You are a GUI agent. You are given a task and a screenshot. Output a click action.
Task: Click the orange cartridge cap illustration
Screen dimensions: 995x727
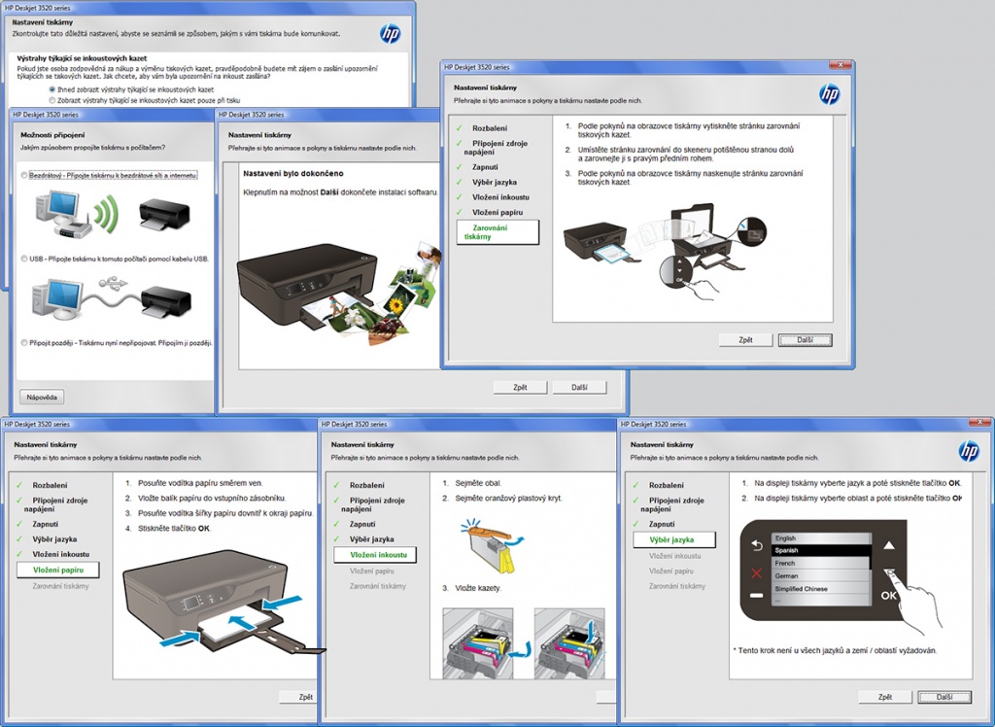(493, 546)
